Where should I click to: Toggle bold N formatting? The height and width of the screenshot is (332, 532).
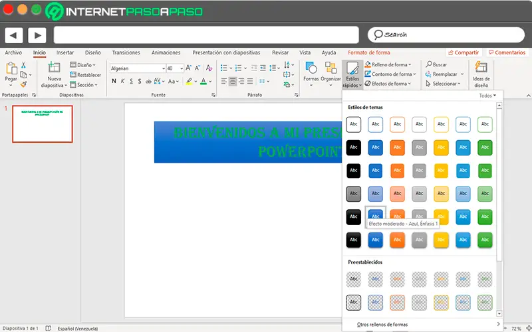pyautogui.click(x=114, y=81)
